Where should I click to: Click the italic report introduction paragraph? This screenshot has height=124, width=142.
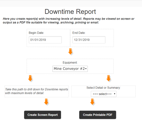point(69,21)
